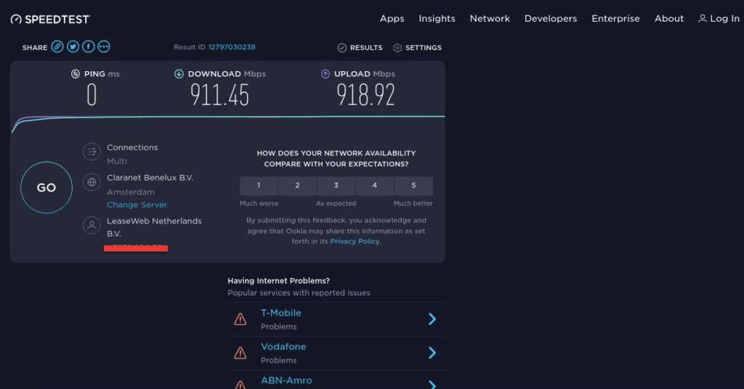
Task: Click the Speedtest logo
Action: click(x=50, y=19)
